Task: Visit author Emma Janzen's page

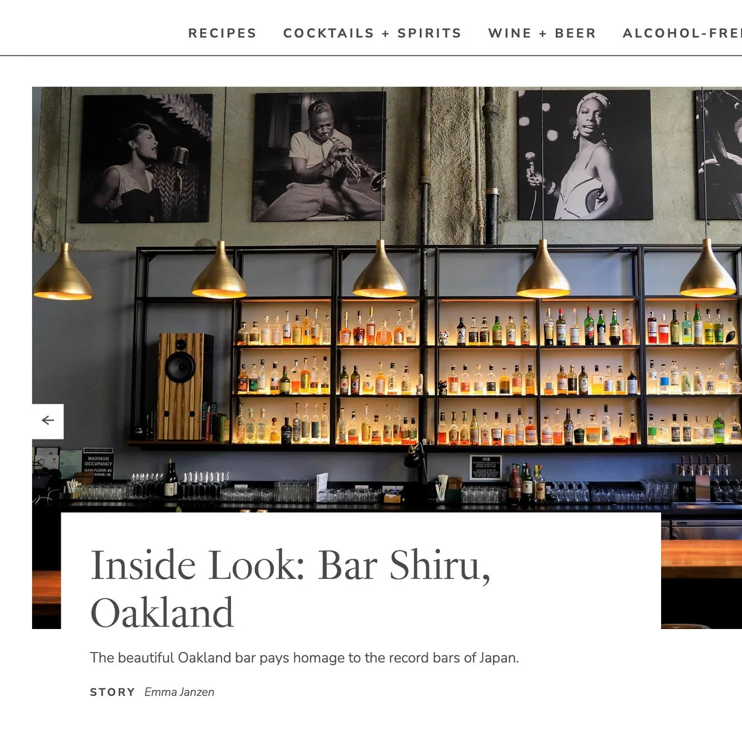Action: click(x=179, y=692)
